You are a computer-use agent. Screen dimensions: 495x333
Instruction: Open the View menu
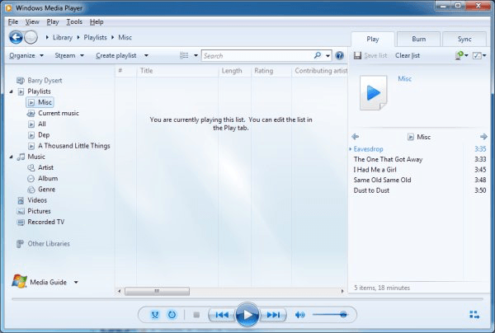tap(32, 21)
